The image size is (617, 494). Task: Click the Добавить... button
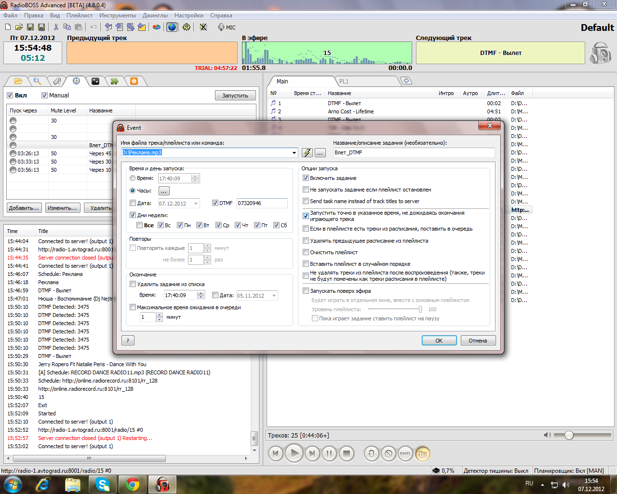coord(24,208)
